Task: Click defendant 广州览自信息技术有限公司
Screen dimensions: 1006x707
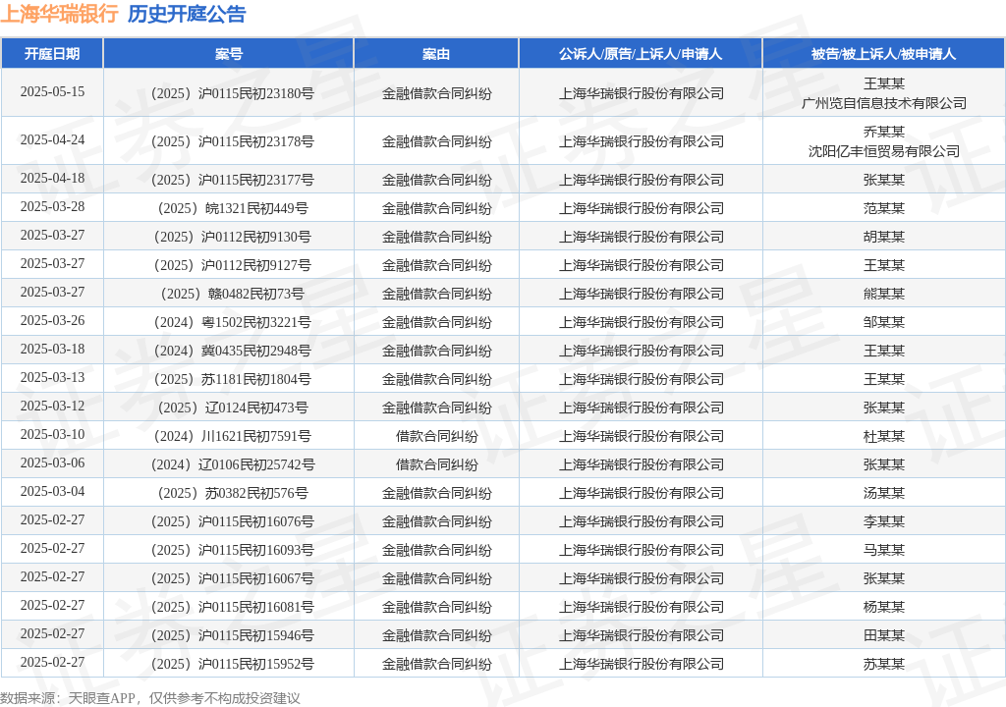Action: click(x=883, y=103)
